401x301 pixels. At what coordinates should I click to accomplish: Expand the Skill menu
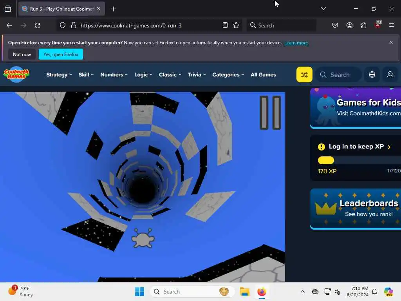[86, 75]
